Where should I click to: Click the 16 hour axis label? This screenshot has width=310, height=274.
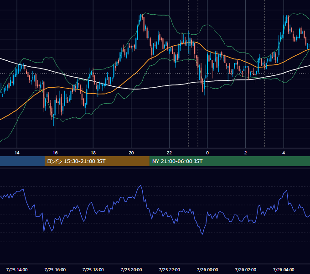pos(55,153)
